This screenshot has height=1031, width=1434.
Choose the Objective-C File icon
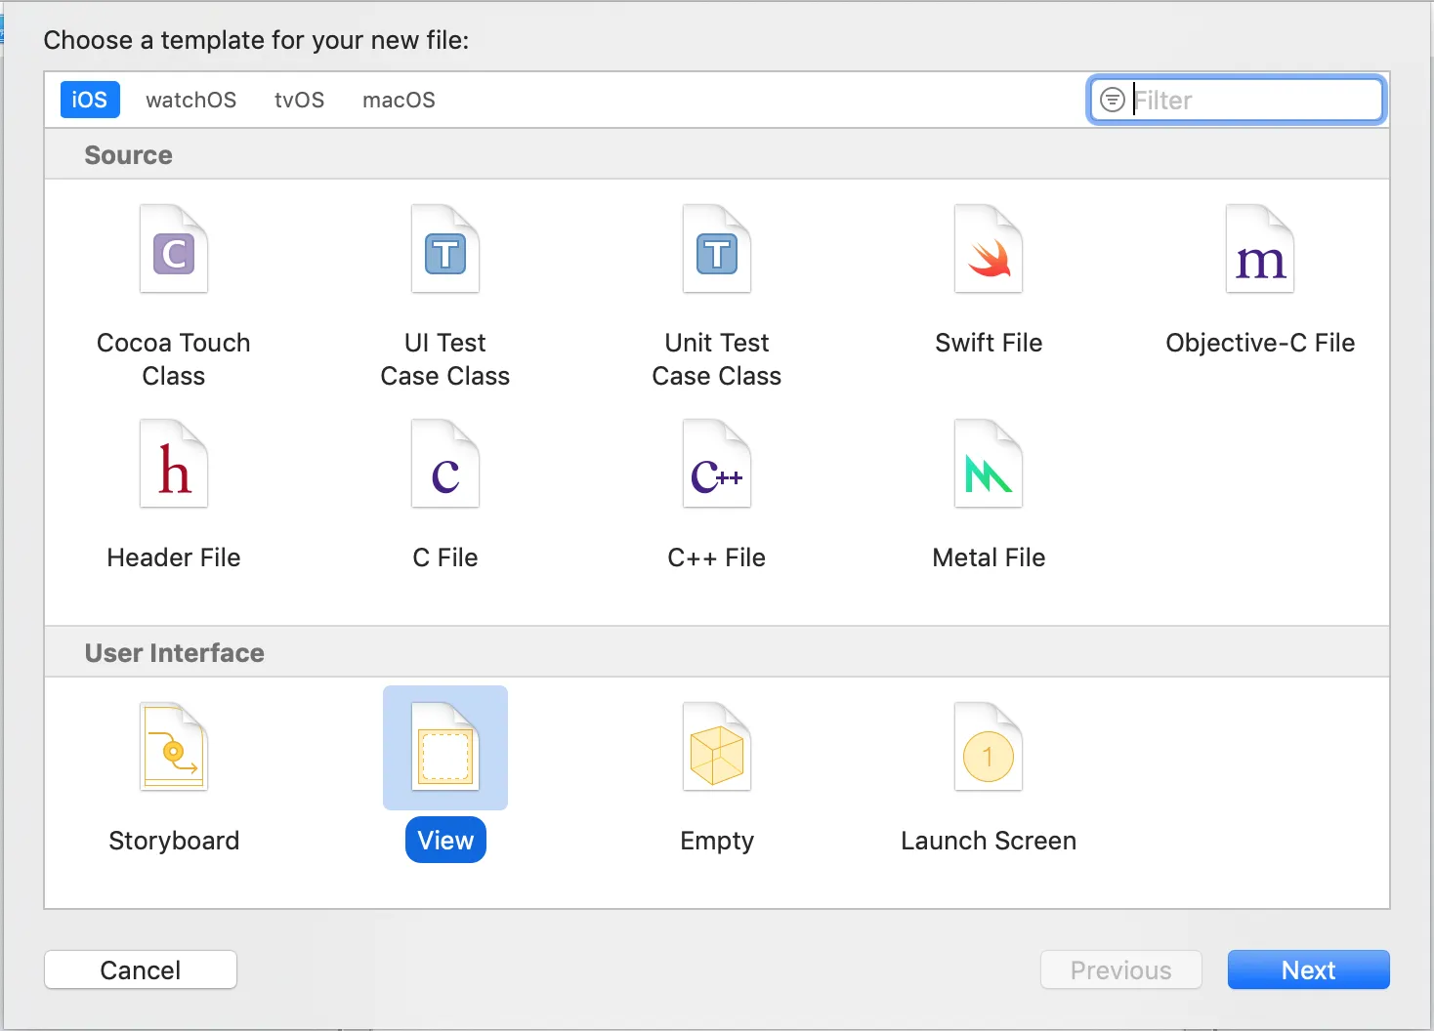[1260, 249]
